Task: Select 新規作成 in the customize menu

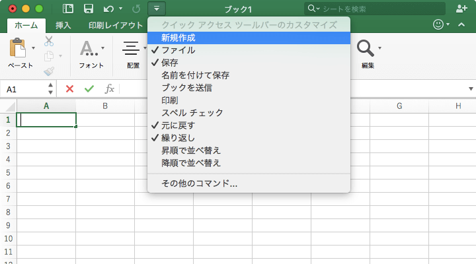Action: tap(178, 38)
